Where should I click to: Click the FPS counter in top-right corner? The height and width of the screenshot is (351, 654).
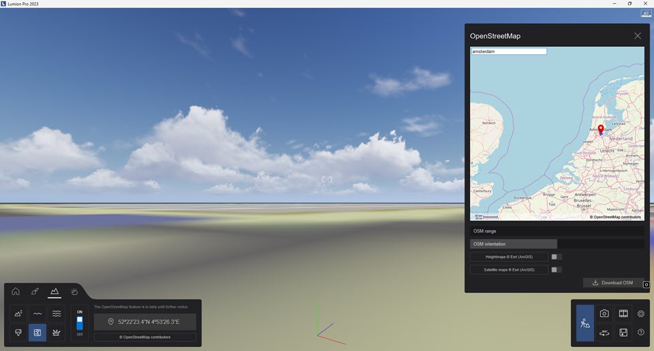(x=646, y=14)
